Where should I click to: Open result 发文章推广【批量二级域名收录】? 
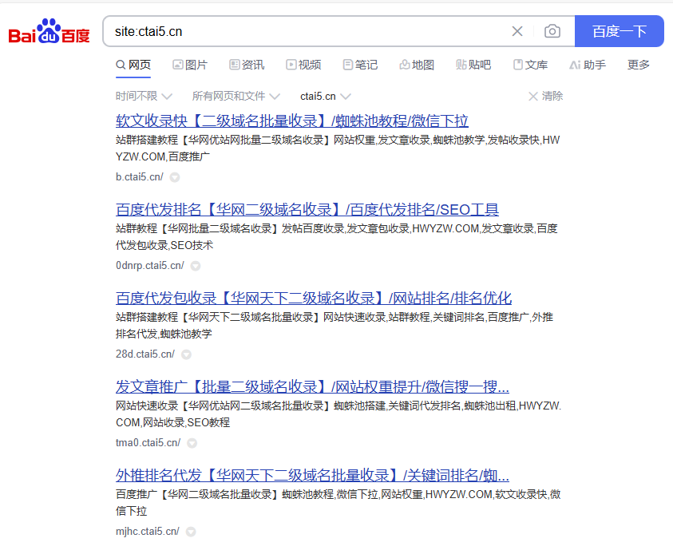pos(312,386)
